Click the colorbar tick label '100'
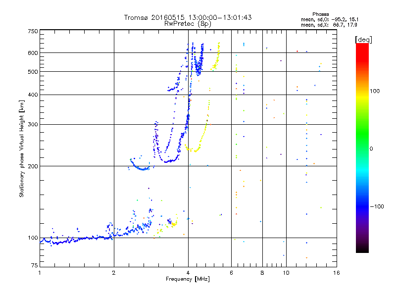396x297 pixels. 375,91
